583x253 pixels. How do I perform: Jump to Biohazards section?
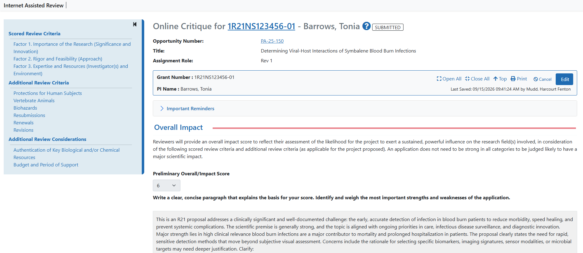click(25, 108)
